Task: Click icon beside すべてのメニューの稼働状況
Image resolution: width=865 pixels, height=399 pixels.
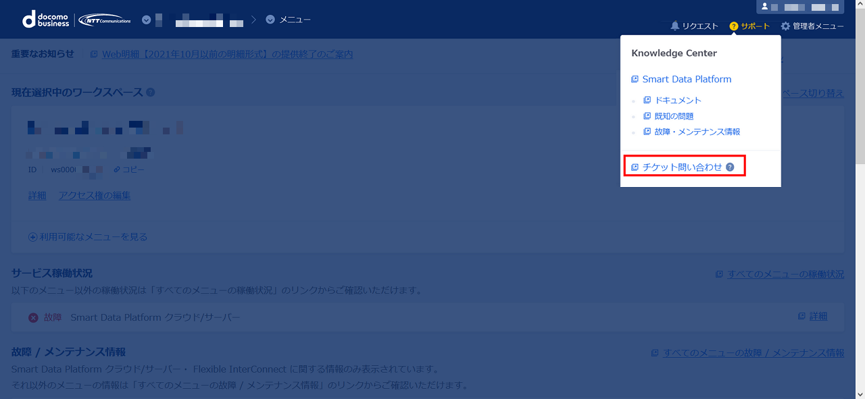Action: point(720,274)
